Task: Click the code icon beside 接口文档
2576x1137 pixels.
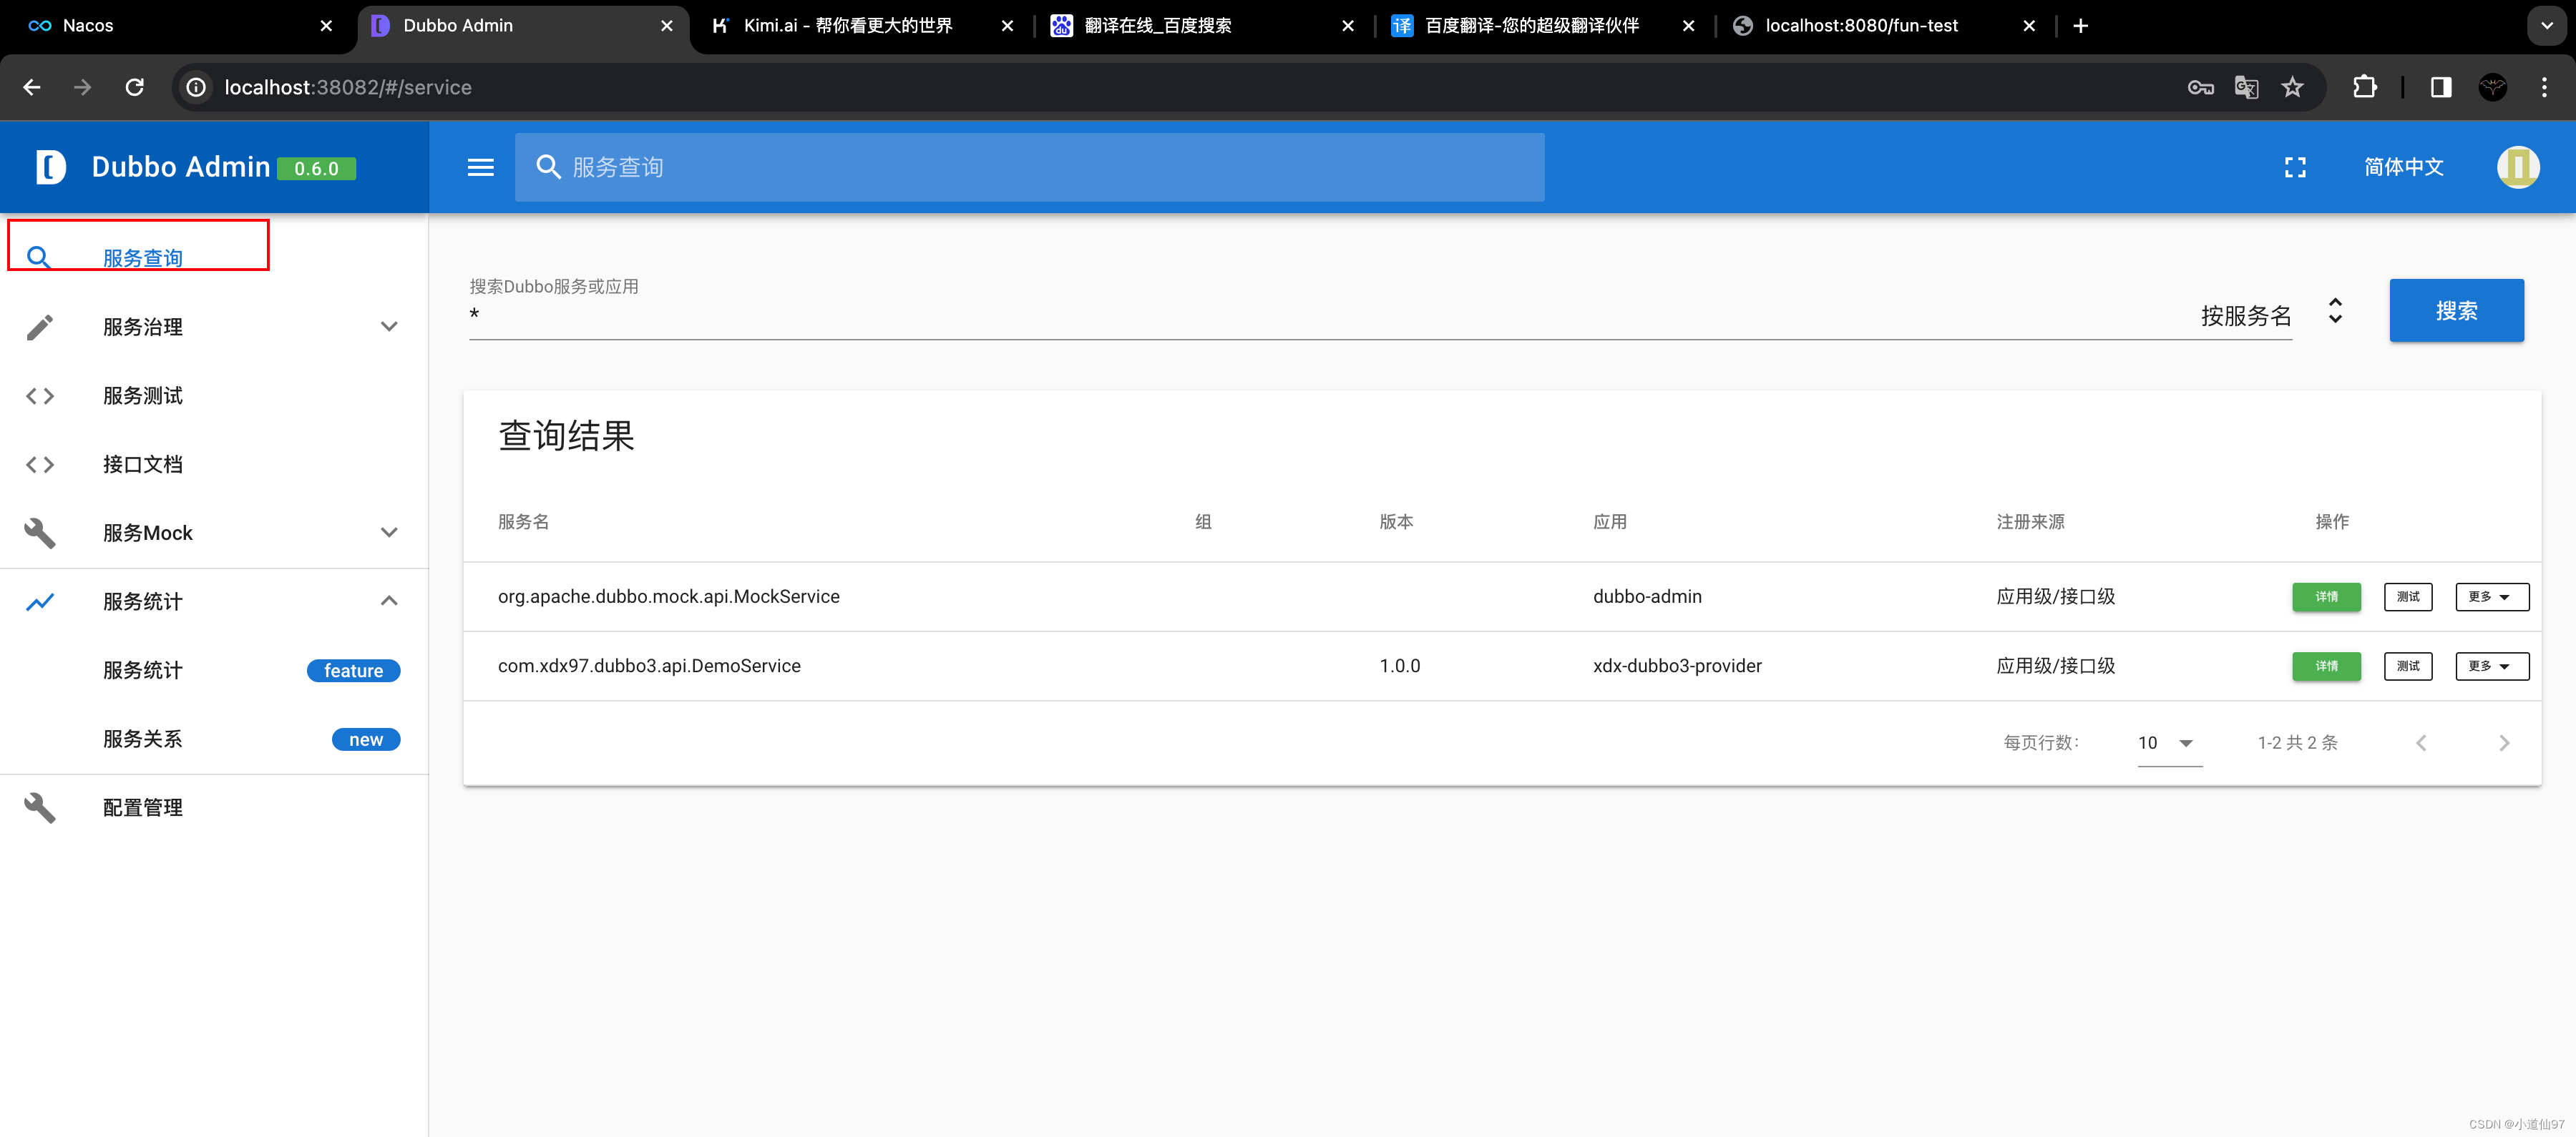Action: pos(39,465)
